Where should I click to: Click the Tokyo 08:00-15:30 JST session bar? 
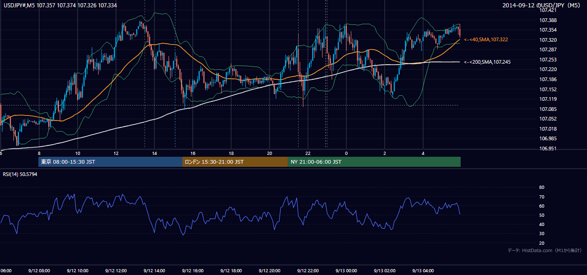[110, 162]
